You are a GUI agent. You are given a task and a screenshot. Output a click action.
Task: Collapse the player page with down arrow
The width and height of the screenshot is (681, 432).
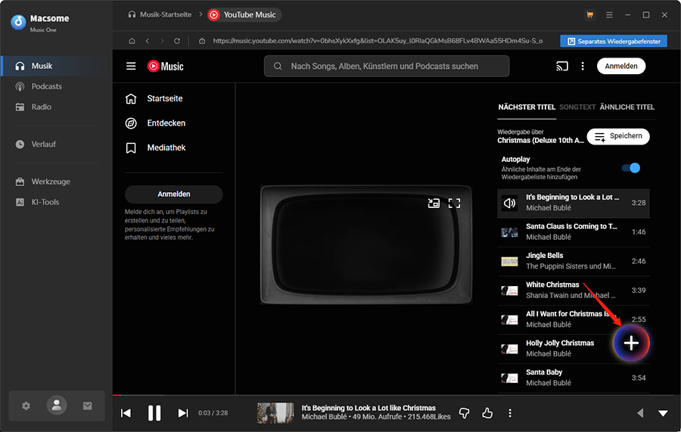tap(663, 413)
